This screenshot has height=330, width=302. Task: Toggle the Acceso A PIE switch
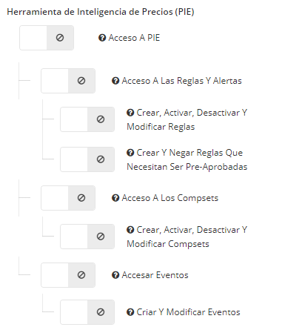pos(47,38)
